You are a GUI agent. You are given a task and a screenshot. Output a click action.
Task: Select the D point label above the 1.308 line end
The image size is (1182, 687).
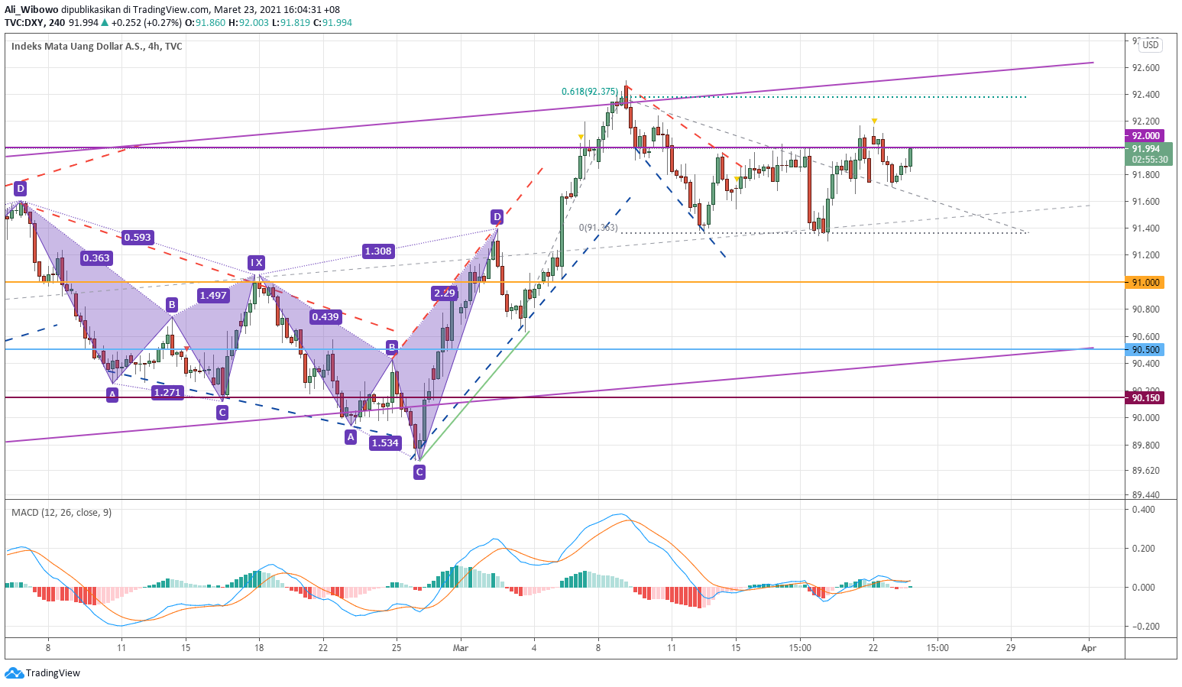click(x=497, y=217)
